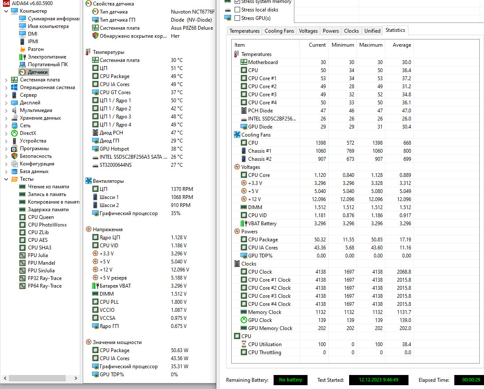
Task: Click the Портативный ПК laptop icon
Action: click(x=22, y=64)
